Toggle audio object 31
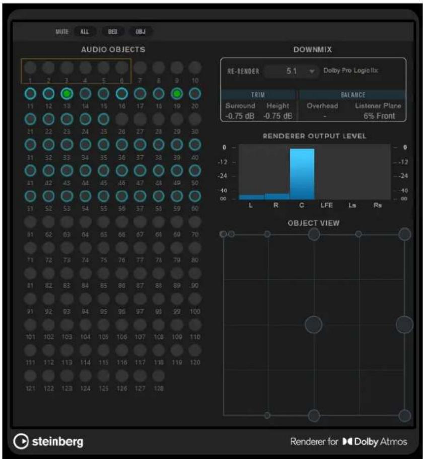 click(x=30, y=145)
